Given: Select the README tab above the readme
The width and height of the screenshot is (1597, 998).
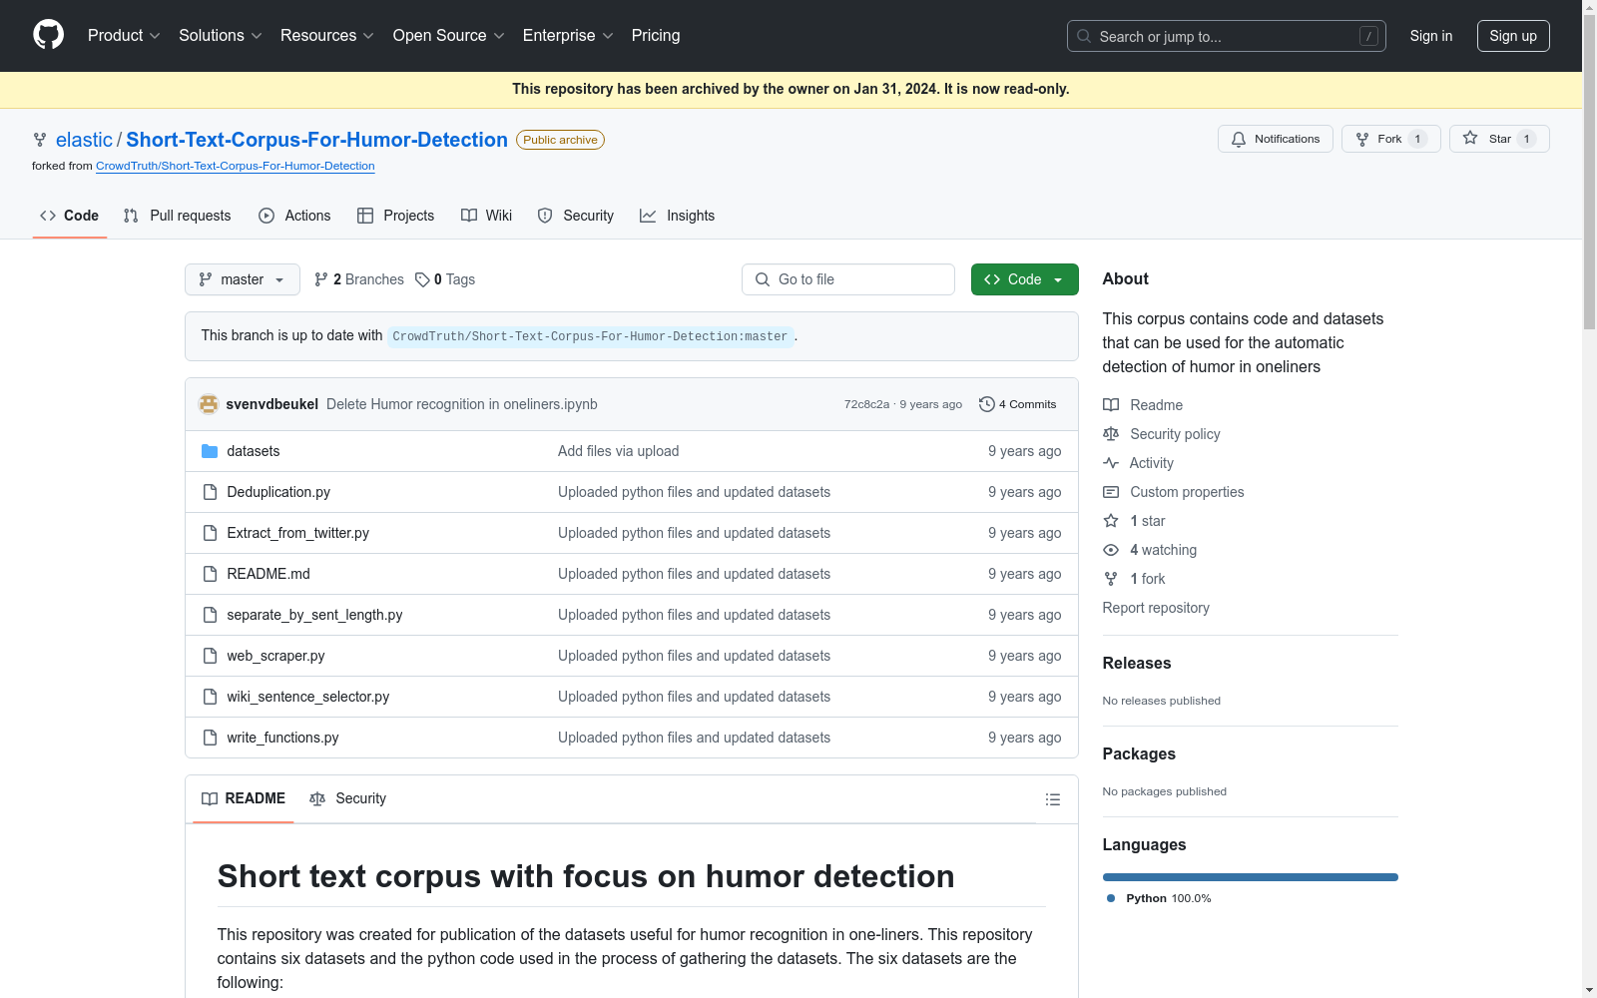Looking at the screenshot, I should (x=244, y=798).
